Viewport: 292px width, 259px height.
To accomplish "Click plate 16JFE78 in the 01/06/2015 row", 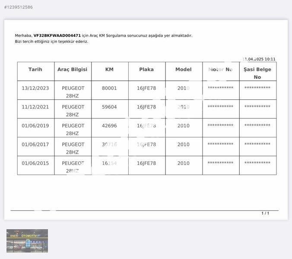I will pos(146,163).
